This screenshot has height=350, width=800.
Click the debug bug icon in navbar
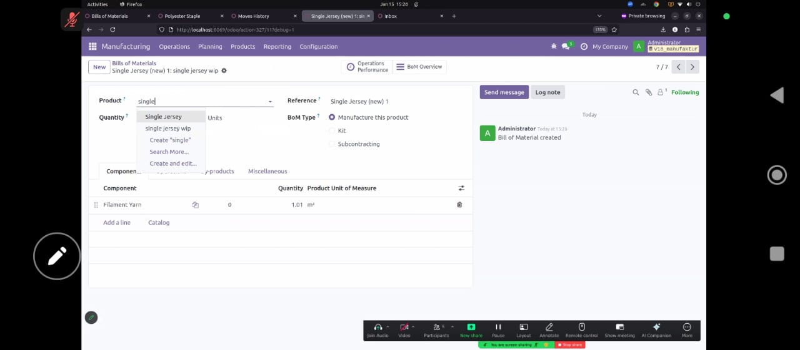[x=553, y=47]
